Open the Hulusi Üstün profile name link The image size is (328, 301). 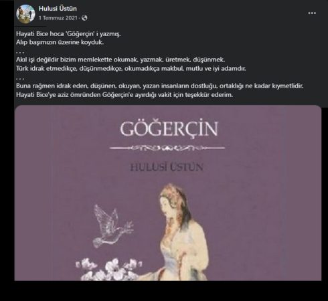tap(58, 9)
